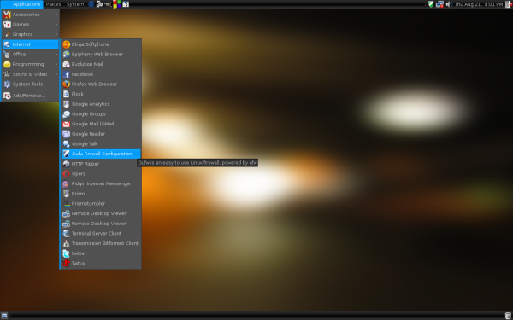Viewport: 513px width, 320px height.
Task: Start Pidgin Internet Messenger
Action: coord(101,183)
